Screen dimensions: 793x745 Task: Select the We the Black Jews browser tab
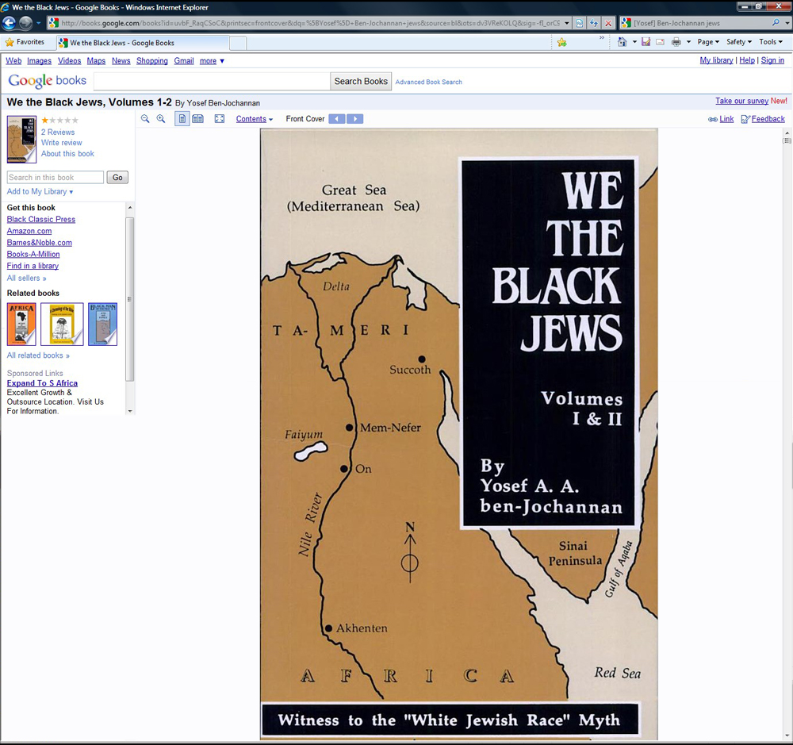tap(143, 43)
